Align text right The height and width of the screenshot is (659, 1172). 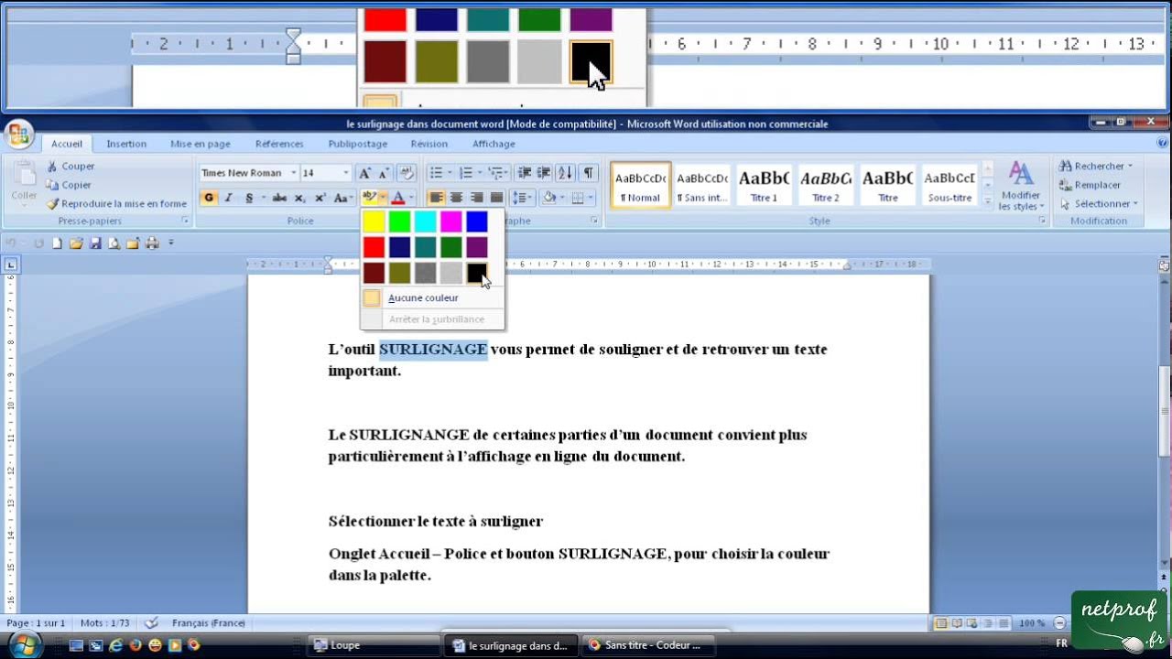476,198
